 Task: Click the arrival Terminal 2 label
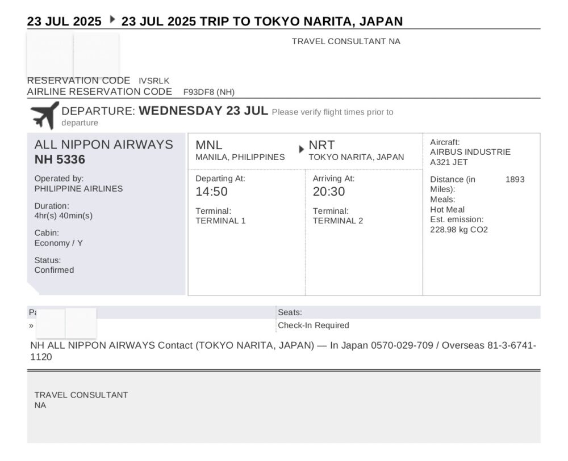tap(338, 221)
